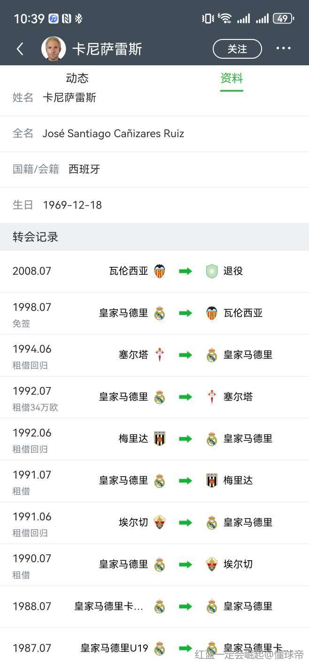
Task: Open 梅里达 destination club in 1991.07 row
Action: (238, 480)
